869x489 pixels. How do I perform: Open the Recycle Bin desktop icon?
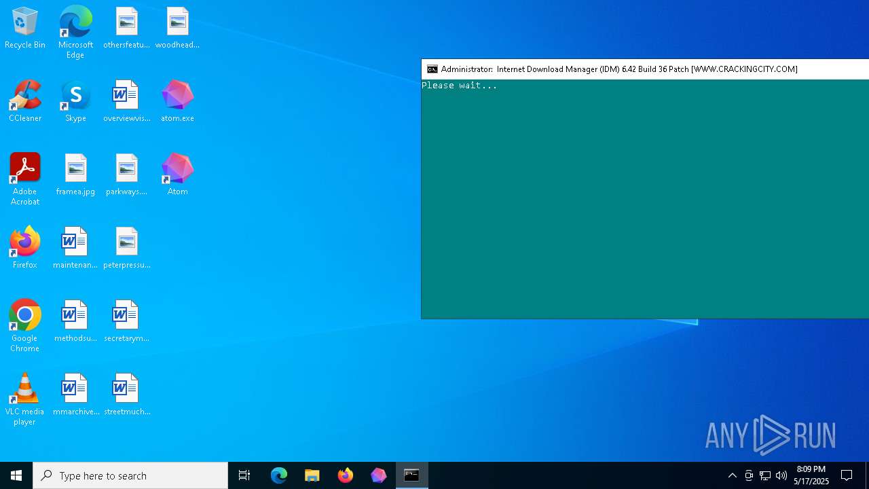(25, 29)
